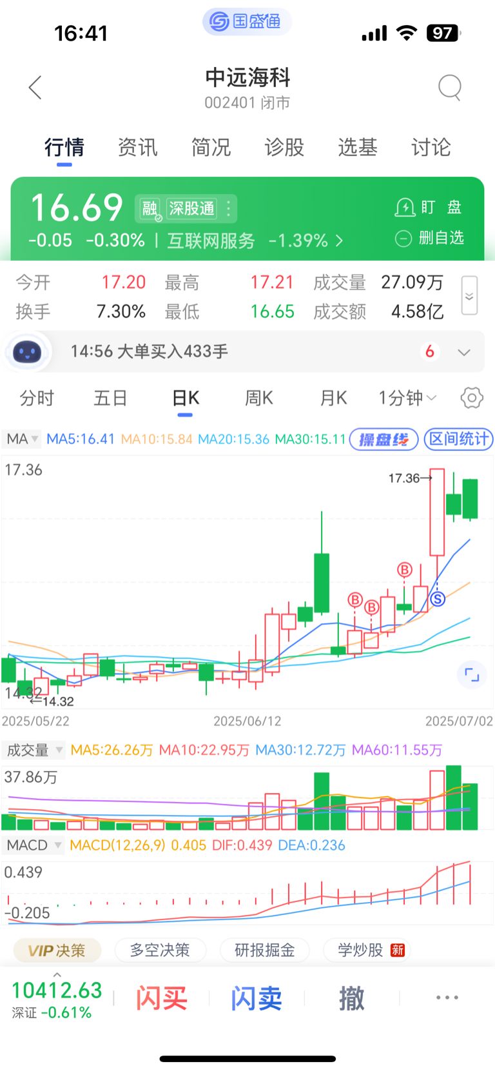
Task: Tap the 最低 16.65 value
Action: [x=272, y=312]
